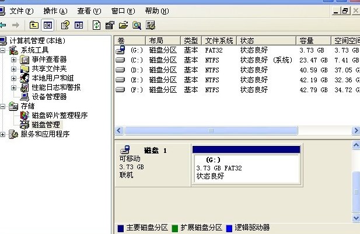360x234 pixels.
Task: Select the Disk Management tree icon
Action: click(25, 125)
